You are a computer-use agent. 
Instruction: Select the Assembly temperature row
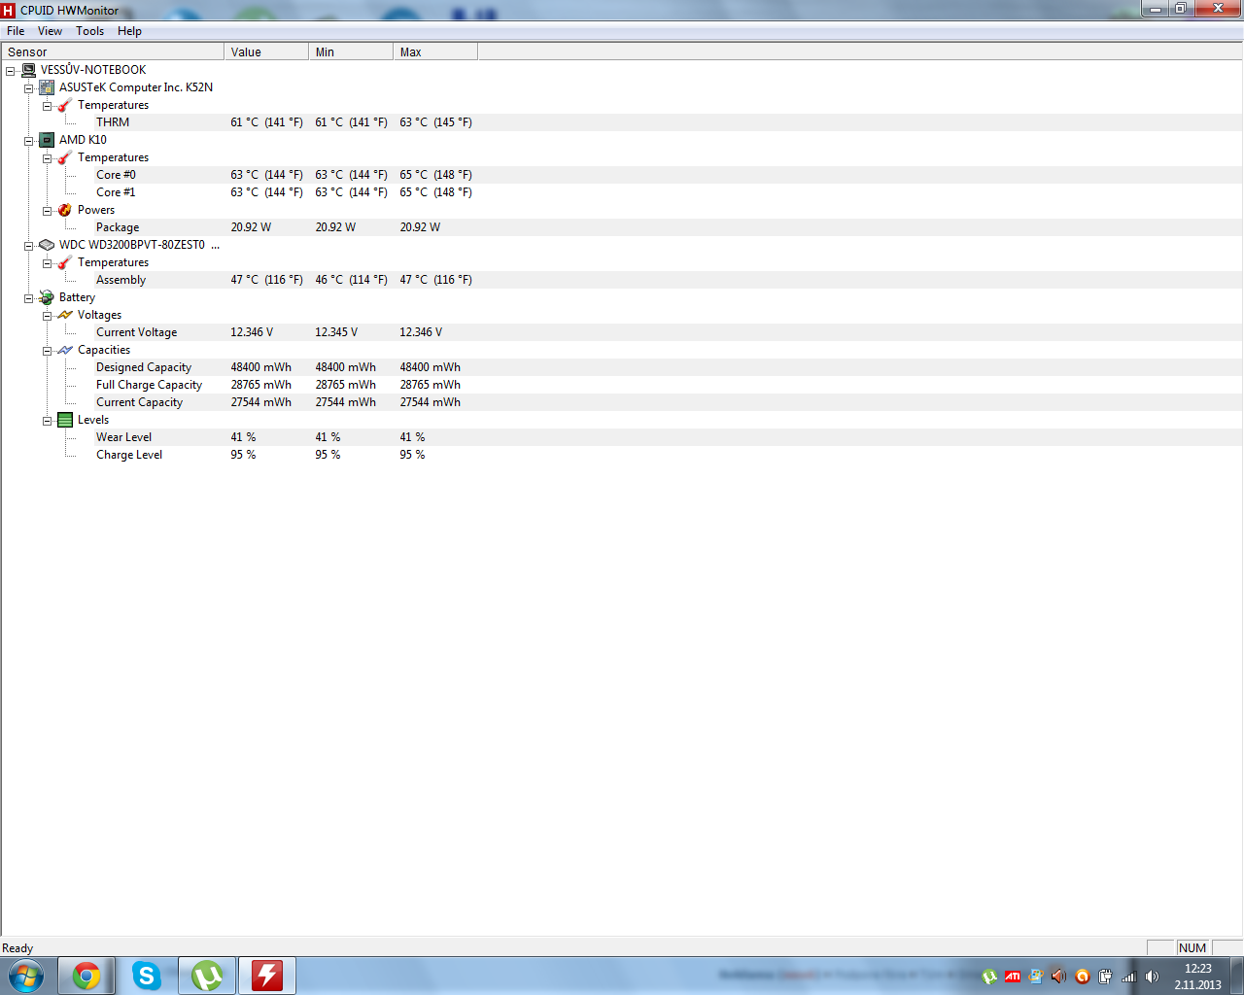[622, 280]
